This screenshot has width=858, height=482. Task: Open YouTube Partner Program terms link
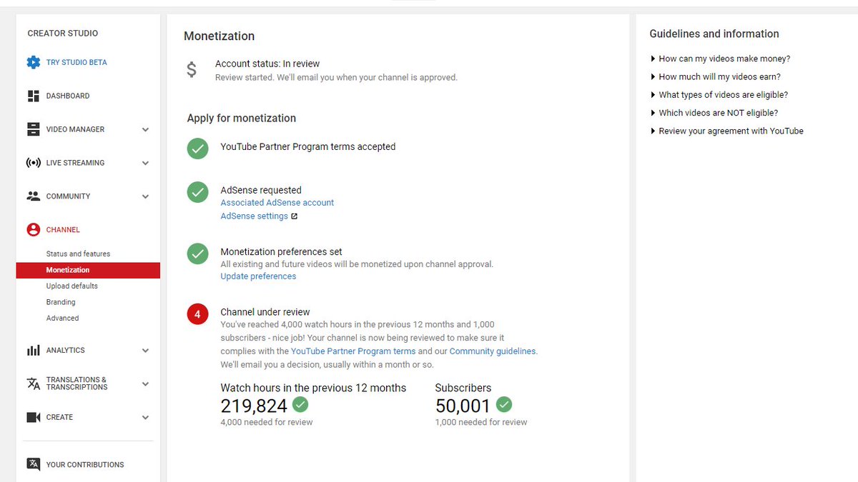[353, 351]
